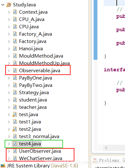125x168 pixels.
Task: Select JRE System Library [JavaSE-1.6] entry
Action: pos(42,166)
